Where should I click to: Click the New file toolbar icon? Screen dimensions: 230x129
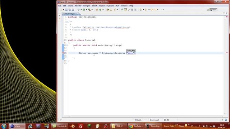(x=61, y=10)
